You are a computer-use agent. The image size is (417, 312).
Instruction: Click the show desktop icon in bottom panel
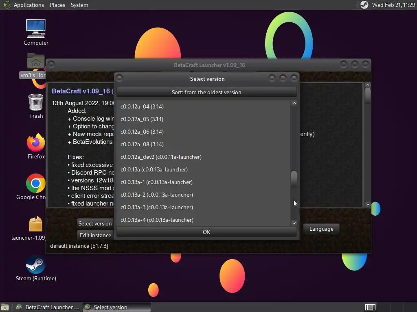(5, 307)
